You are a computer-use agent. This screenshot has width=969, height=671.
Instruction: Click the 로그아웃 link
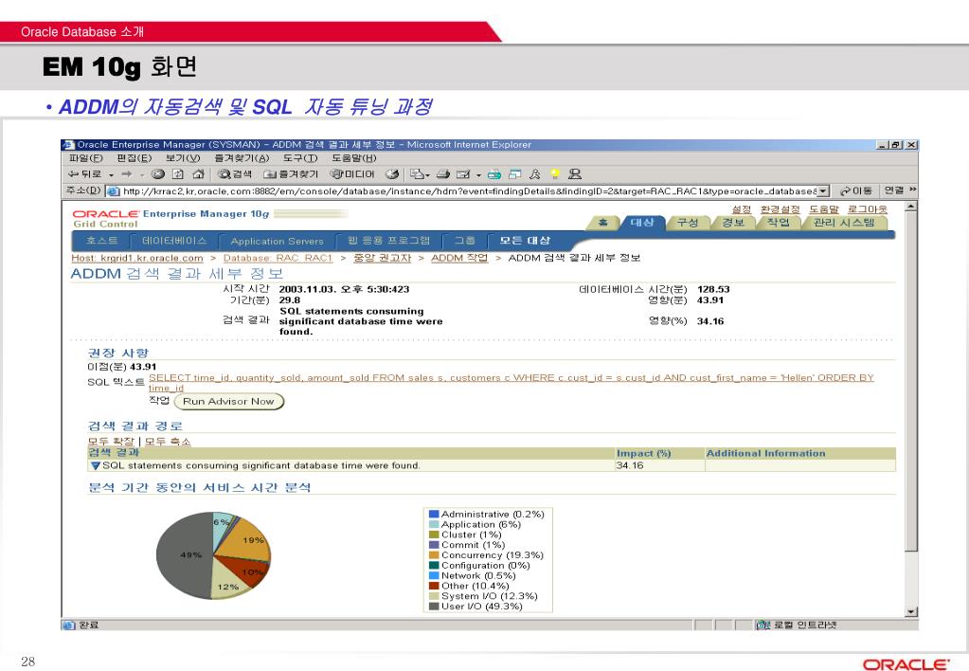(x=867, y=209)
